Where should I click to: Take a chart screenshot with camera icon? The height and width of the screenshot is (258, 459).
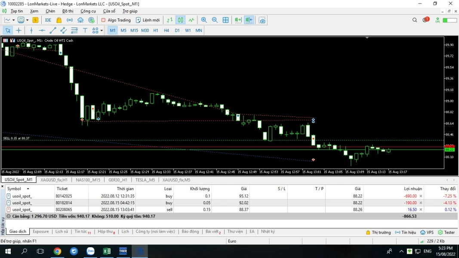pyautogui.click(x=262, y=20)
